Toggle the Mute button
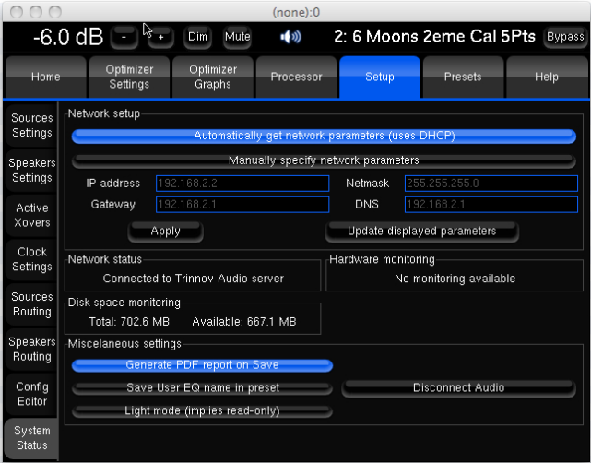The height and width of the screenshot is (463, 591). [237, 37]
